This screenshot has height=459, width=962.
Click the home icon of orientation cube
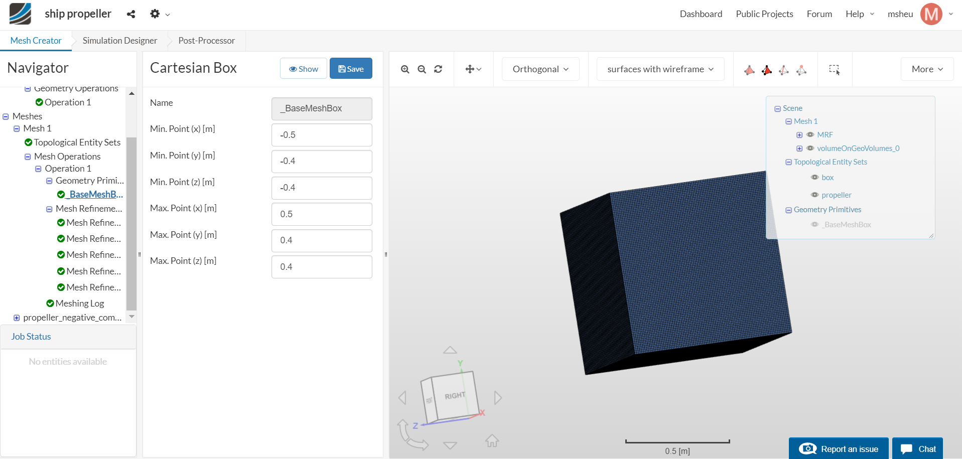point(492,441)
